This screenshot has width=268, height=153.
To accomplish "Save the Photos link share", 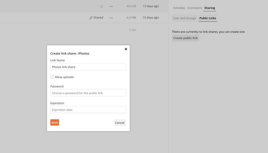I will (x=55, y=123).
